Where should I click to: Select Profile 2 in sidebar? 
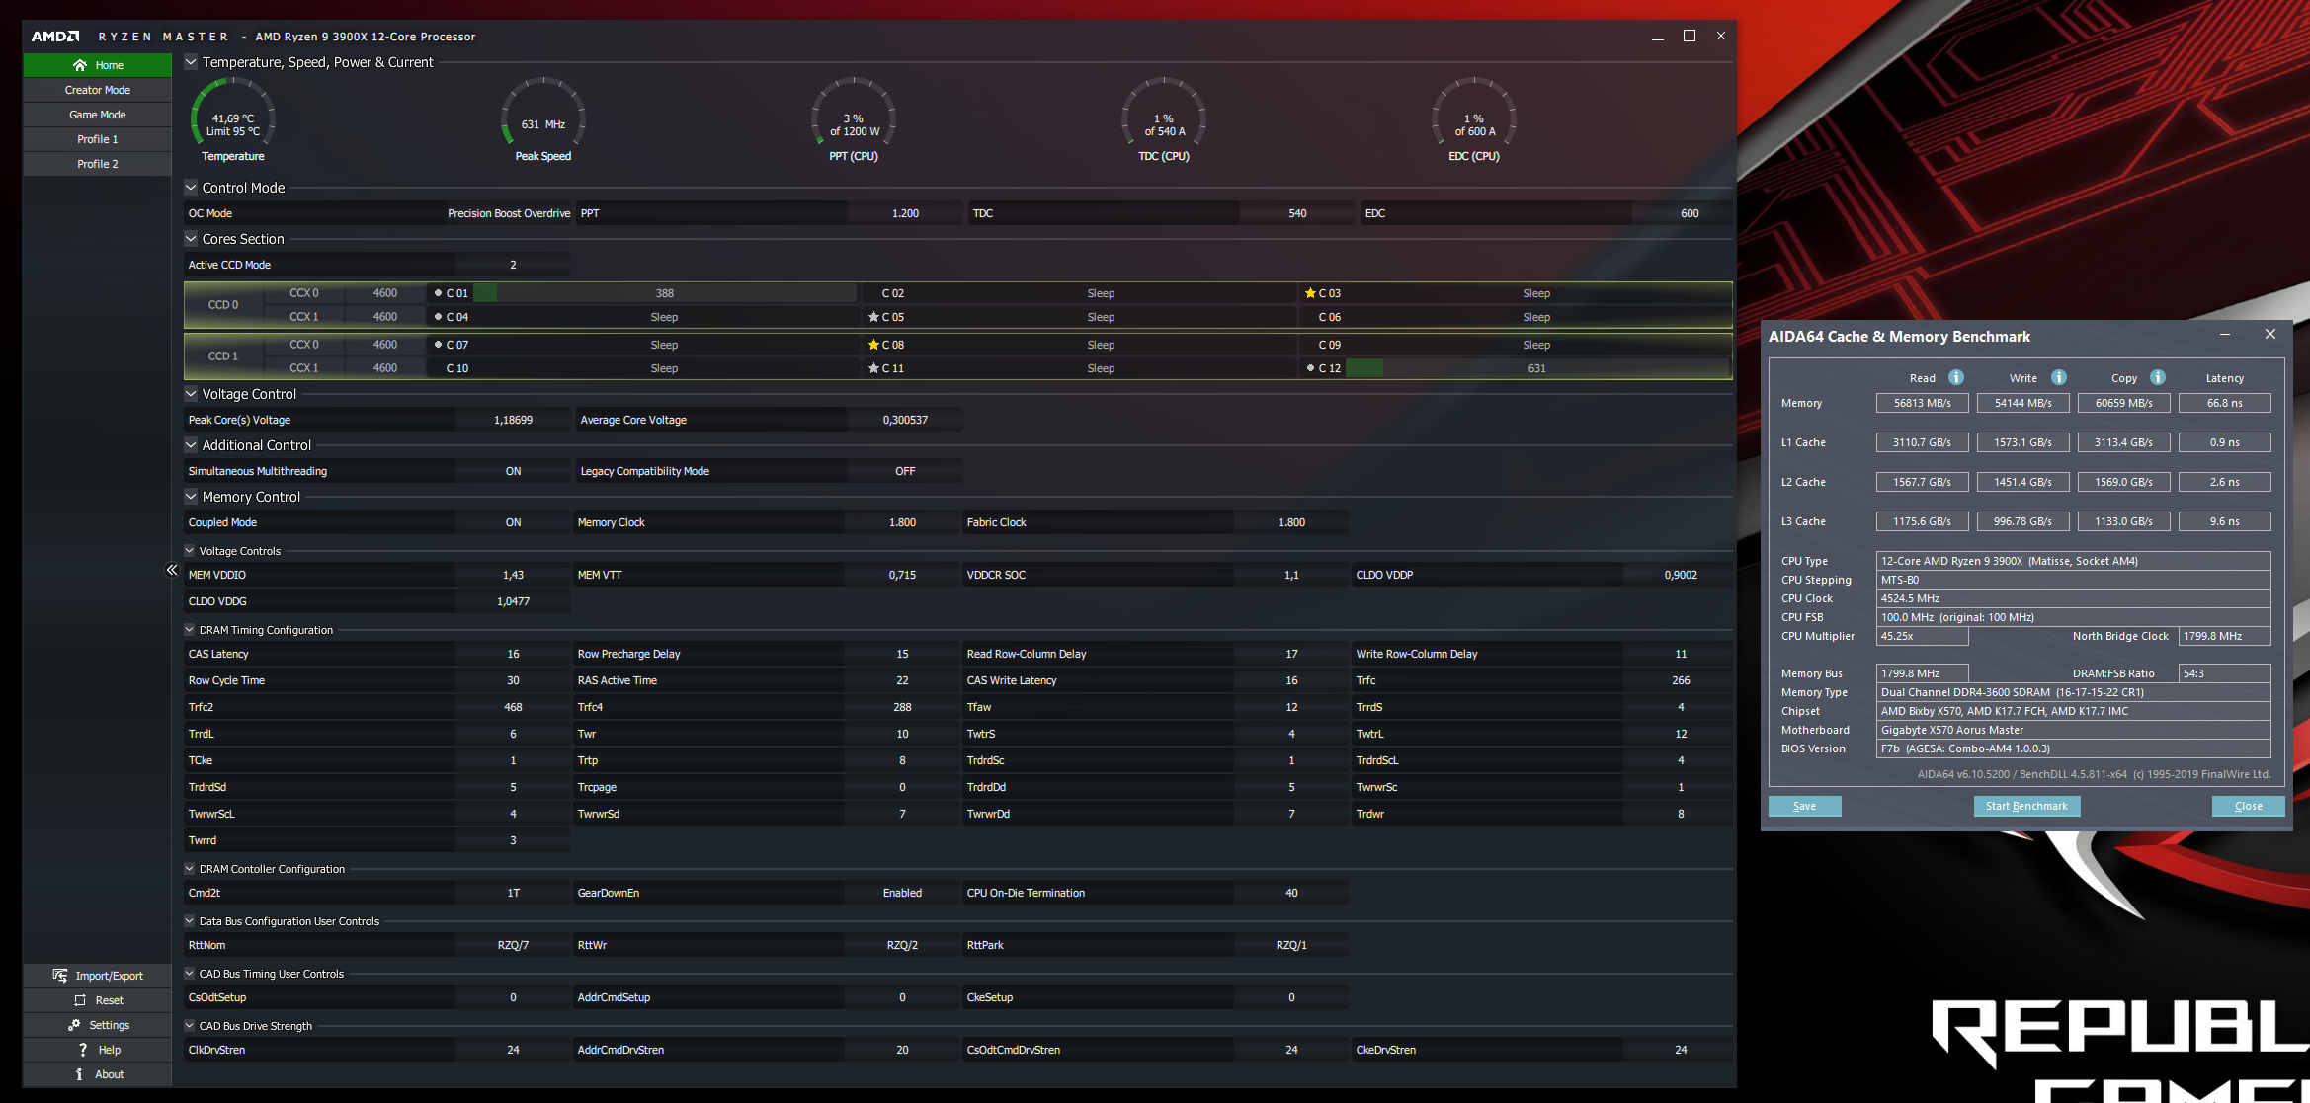pos(97,164)
